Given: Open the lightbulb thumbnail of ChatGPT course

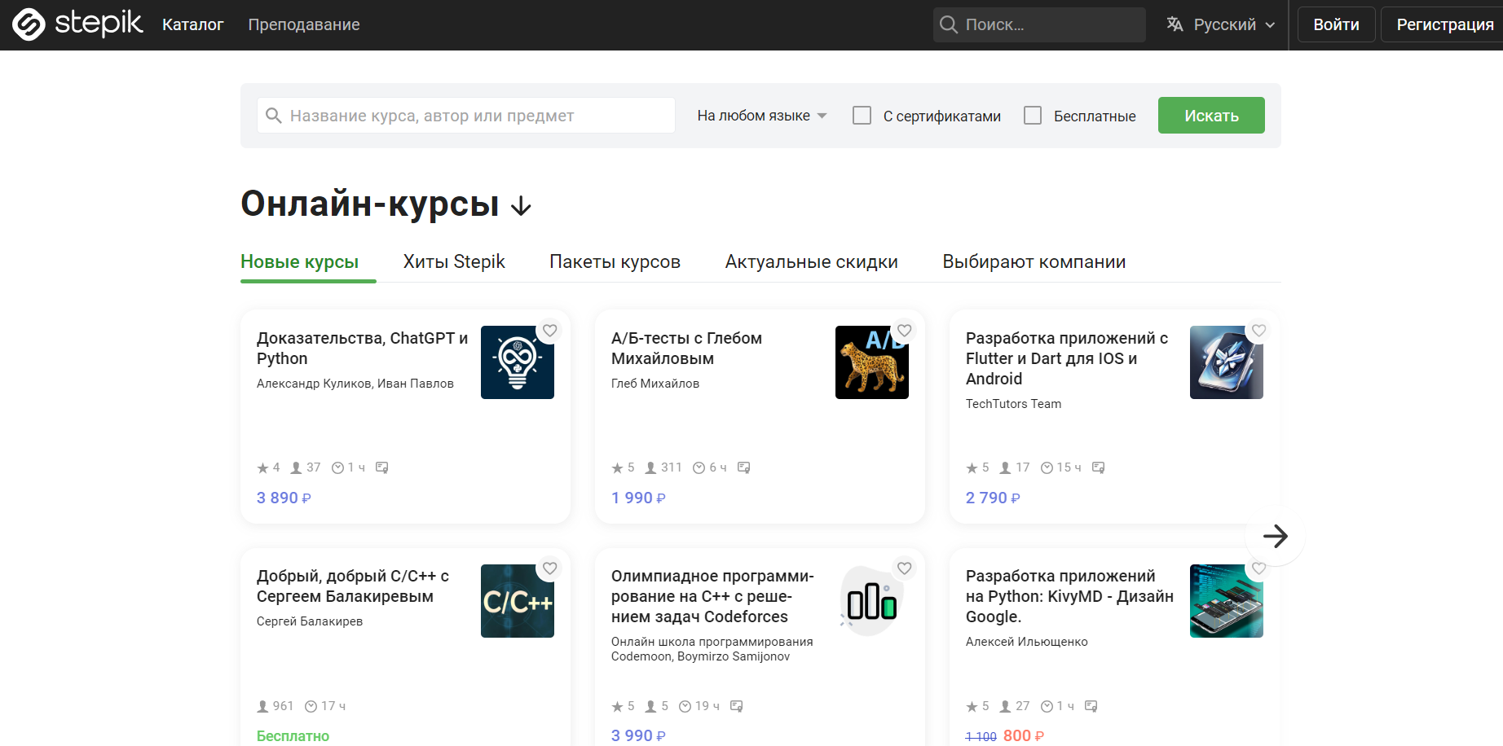Looking at the screenshot, I should point(518,362).
